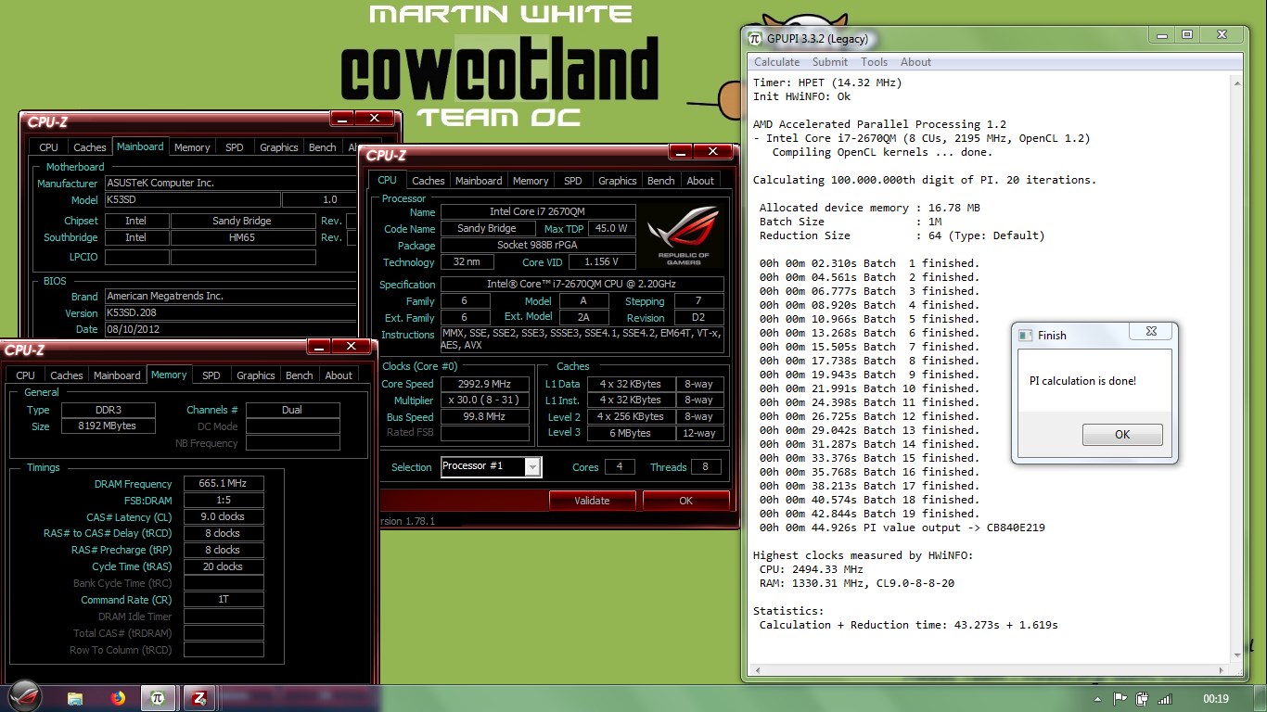Select CPU tab in the Mainboard window
This screenshot has width=1267, height=712.
(x=48, y=147)
